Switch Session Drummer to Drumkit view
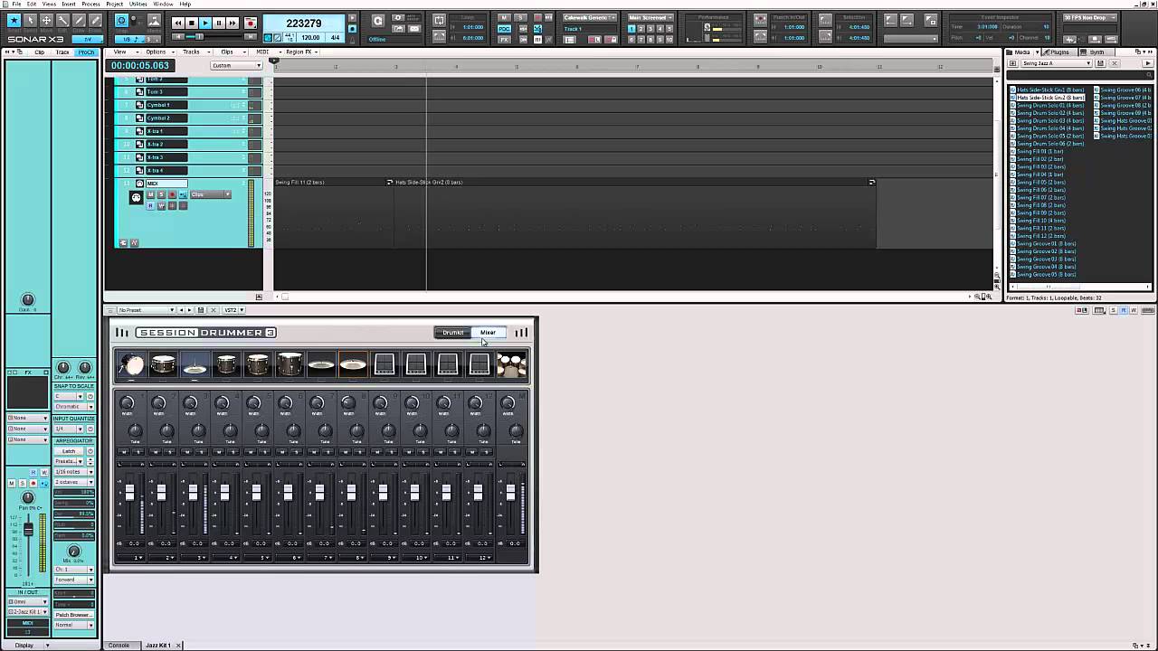This screenshot has width=1158, height=651. 452,333
